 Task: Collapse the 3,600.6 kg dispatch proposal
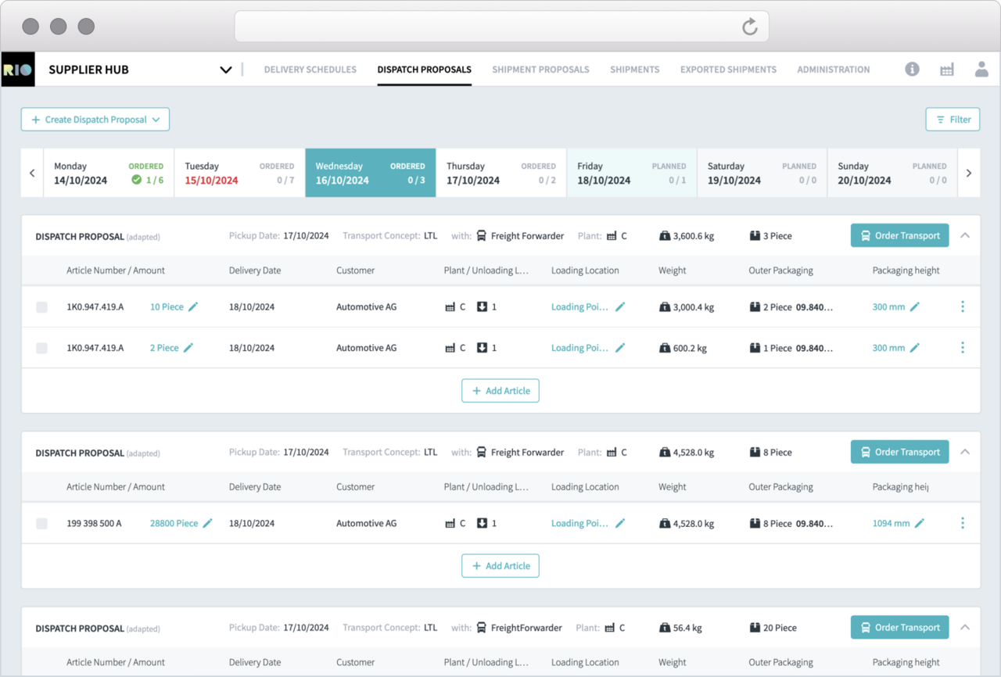(965, 235)
